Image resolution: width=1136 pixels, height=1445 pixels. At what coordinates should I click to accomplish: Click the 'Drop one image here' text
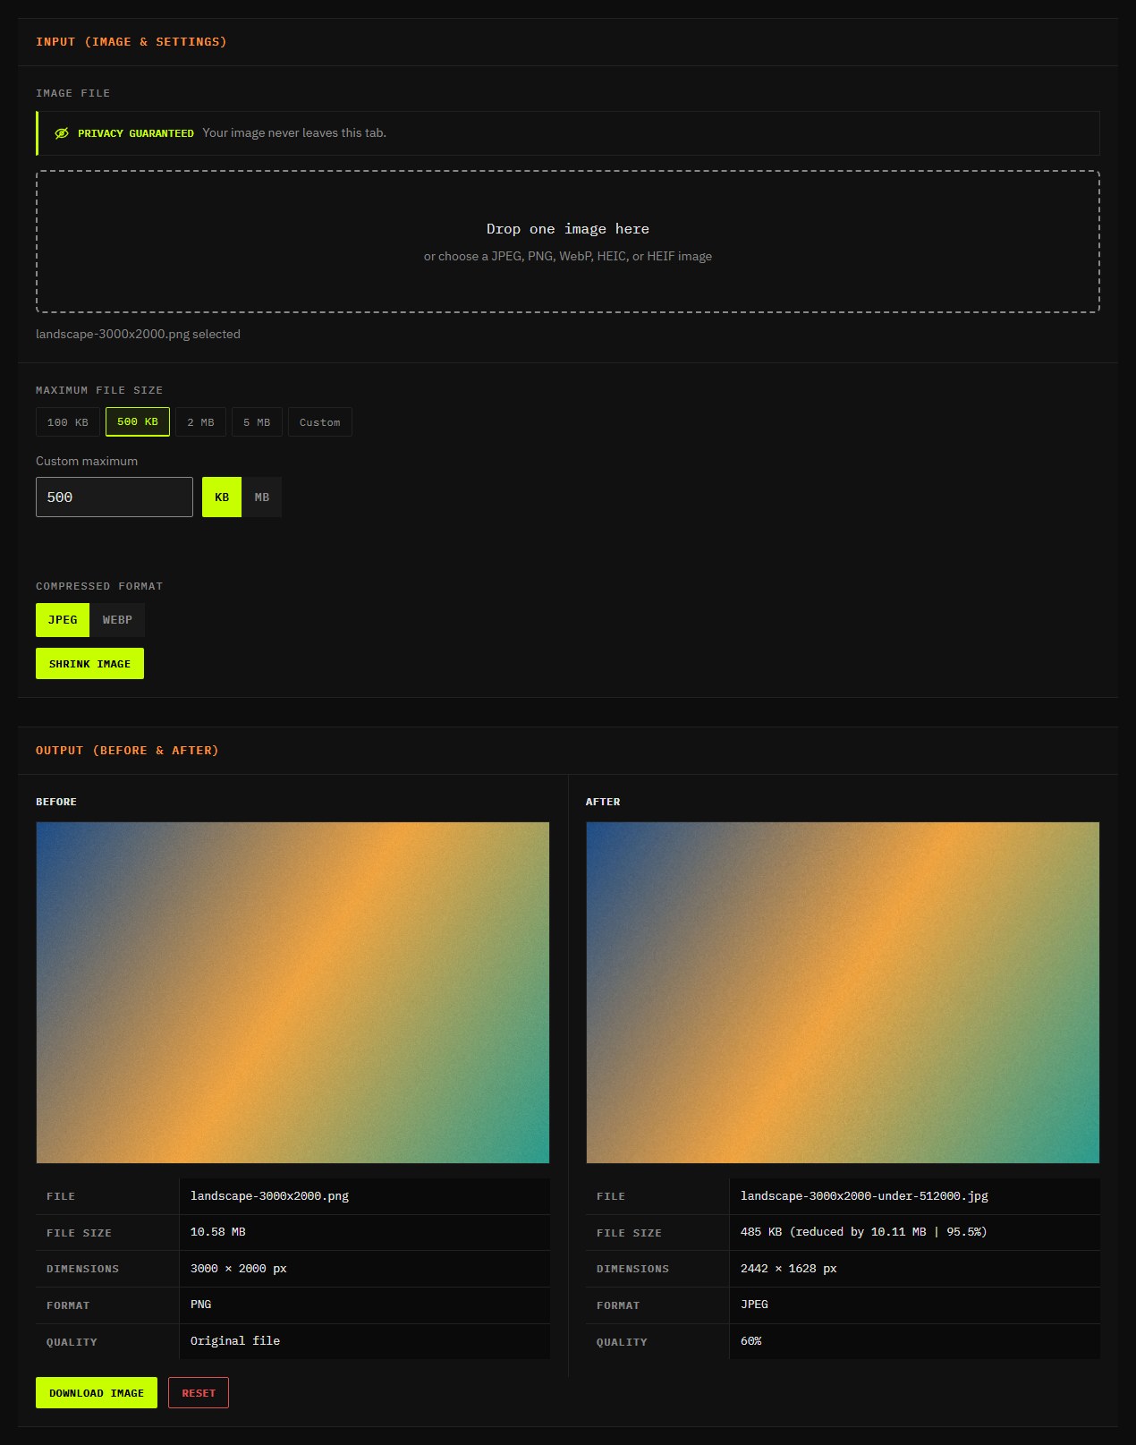(568, 229)
